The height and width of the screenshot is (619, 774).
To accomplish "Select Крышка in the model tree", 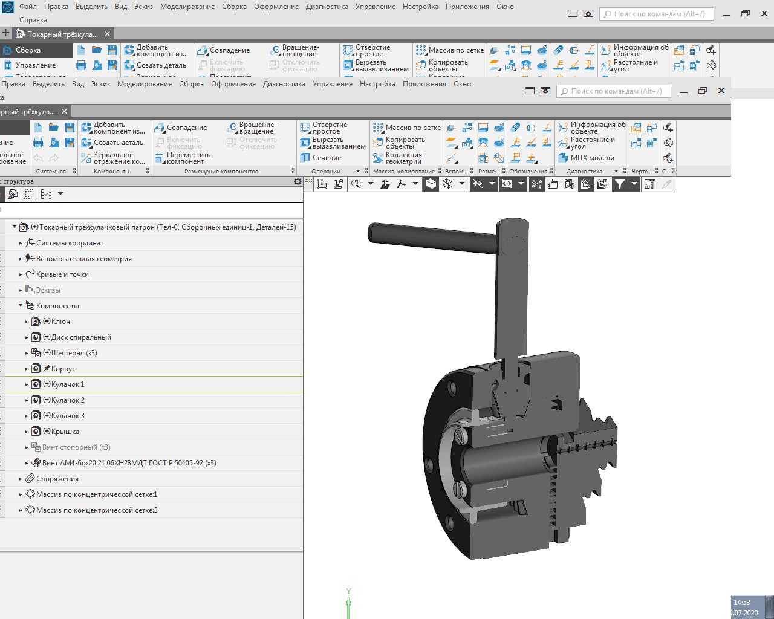I will 65,432.
